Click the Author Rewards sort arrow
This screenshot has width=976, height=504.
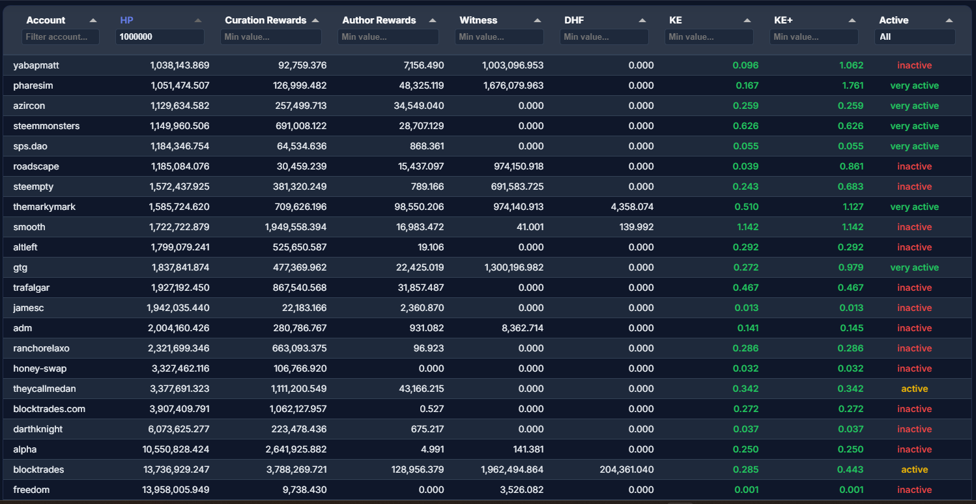tap(433, 21)
